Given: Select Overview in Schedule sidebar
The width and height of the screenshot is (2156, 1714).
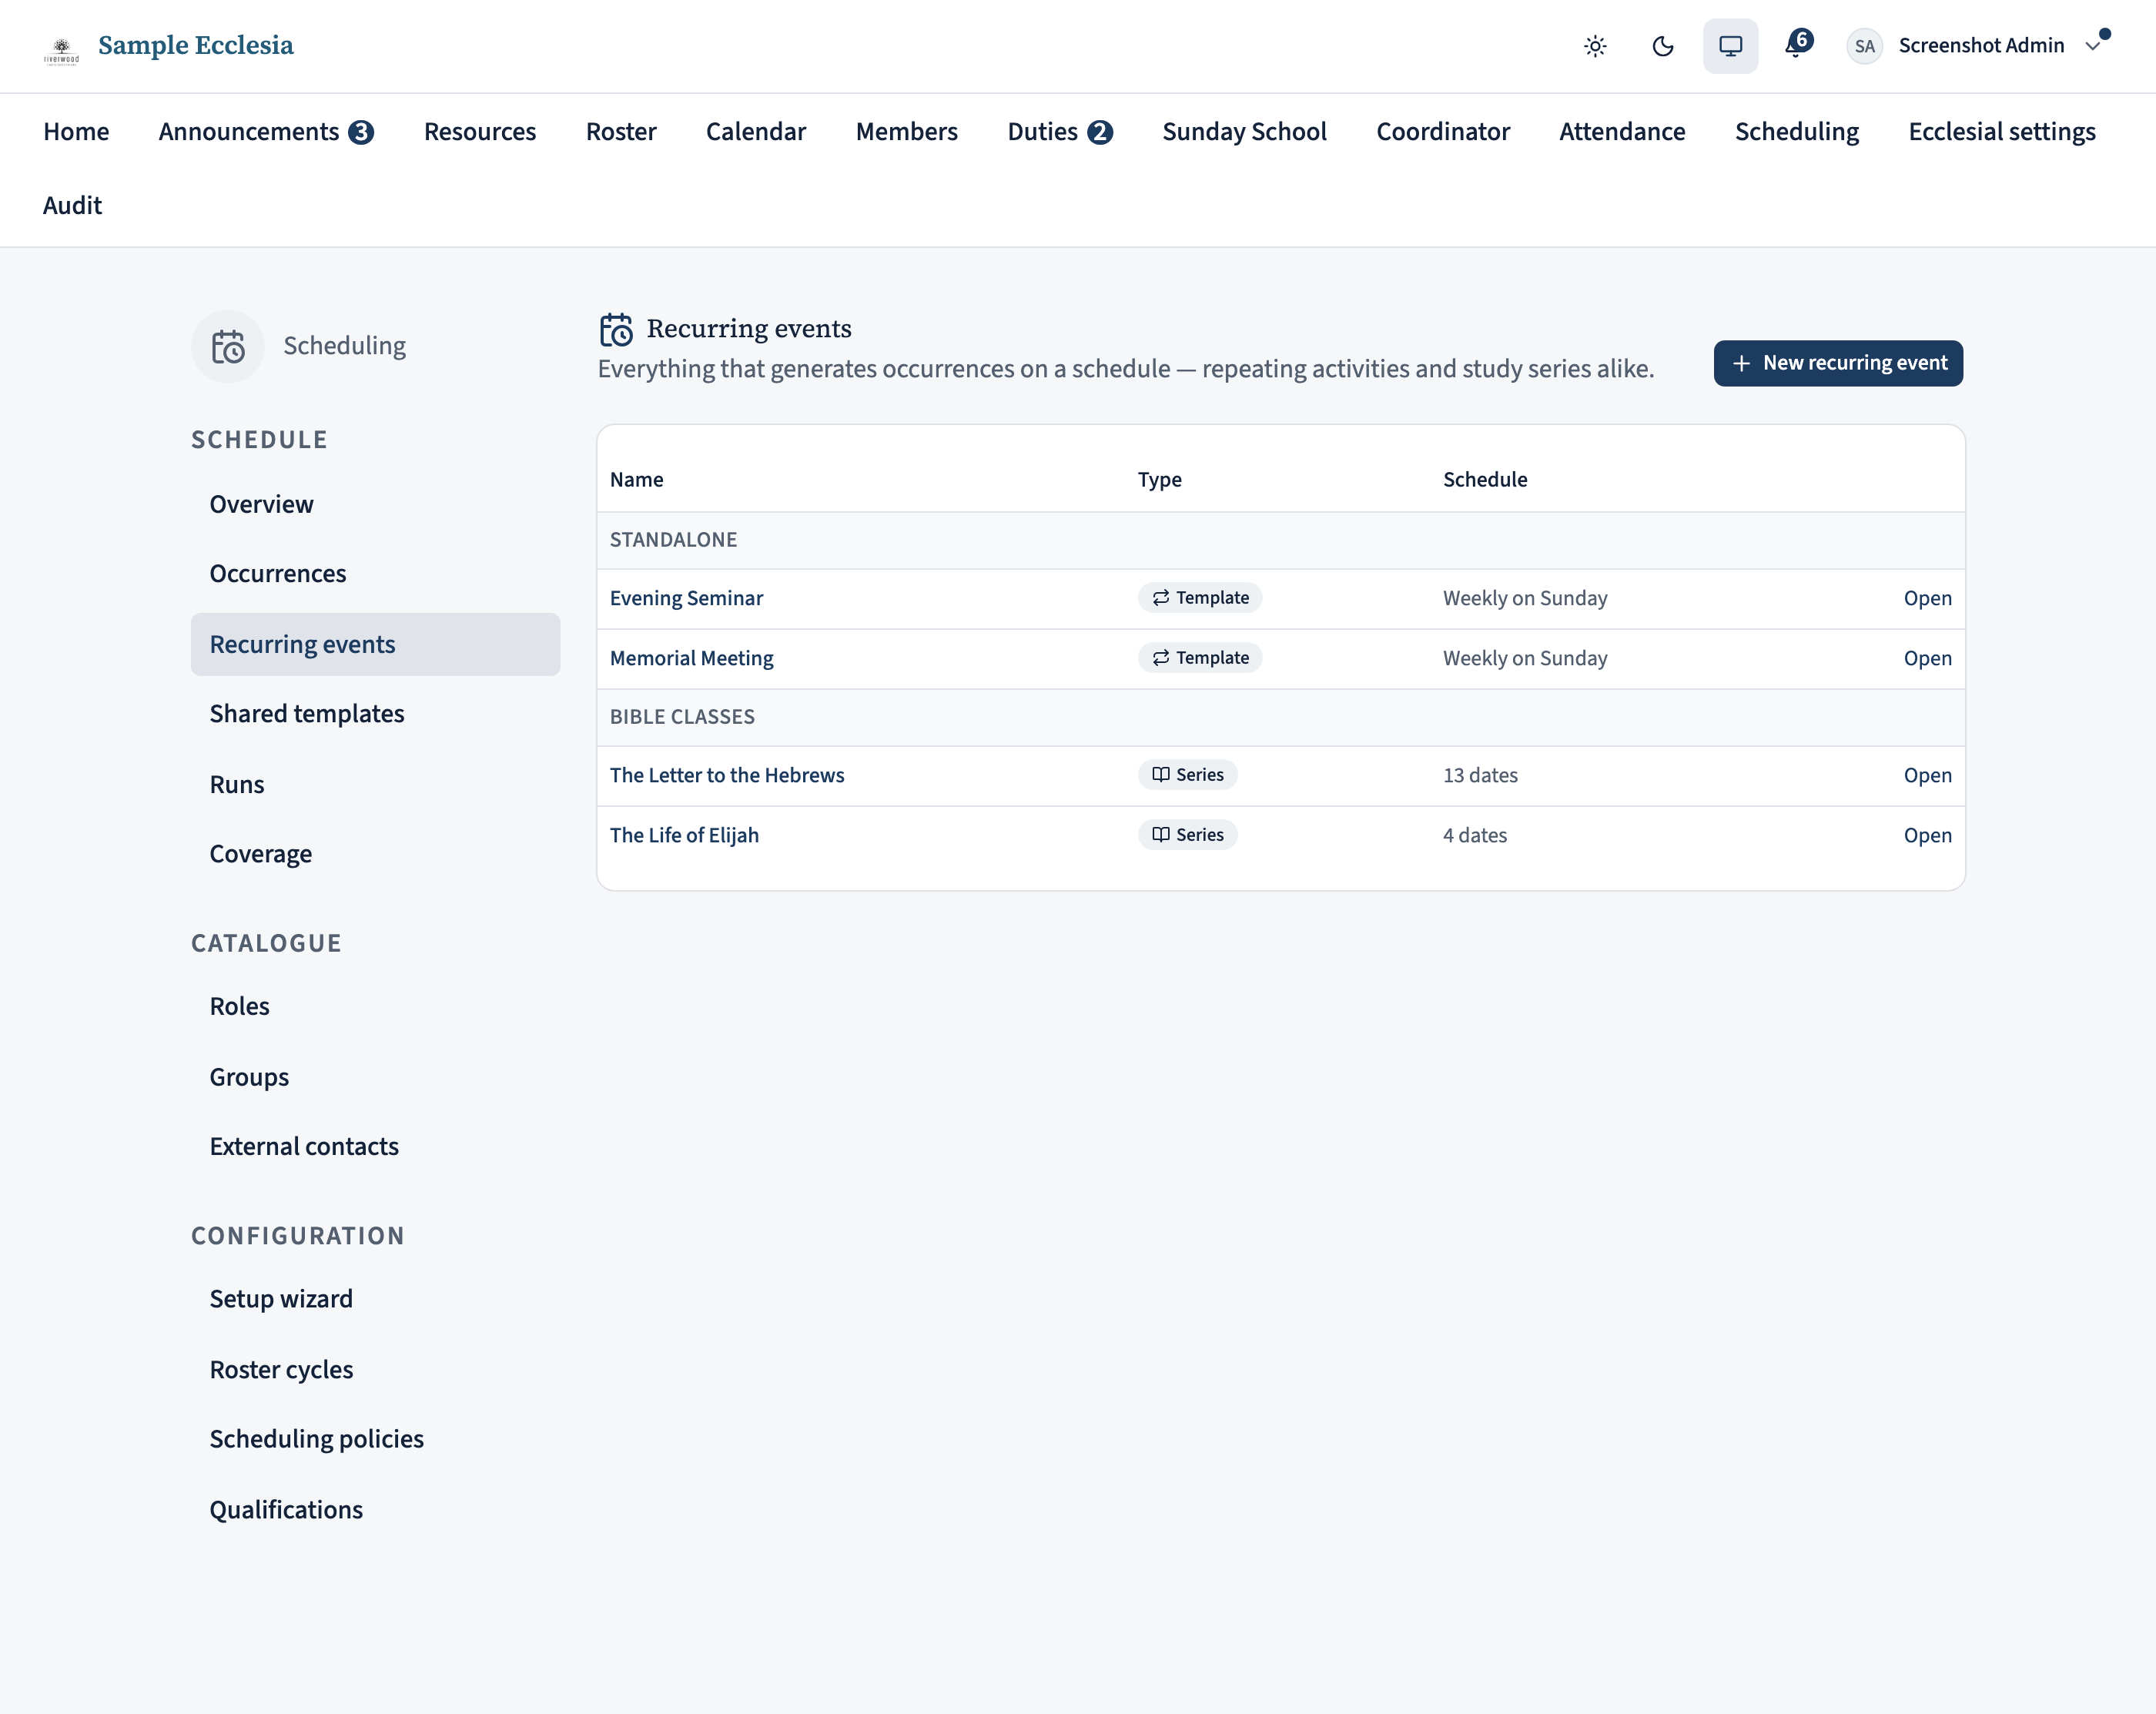Looking at the screenshot, I should [x=375, y=505].
